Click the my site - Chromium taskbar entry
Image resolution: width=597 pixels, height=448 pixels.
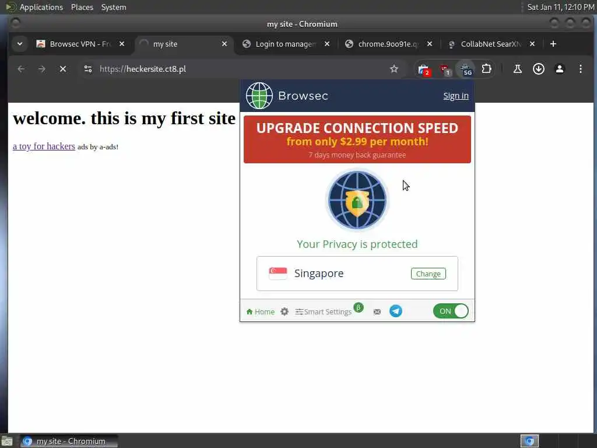tap(69, 441)
